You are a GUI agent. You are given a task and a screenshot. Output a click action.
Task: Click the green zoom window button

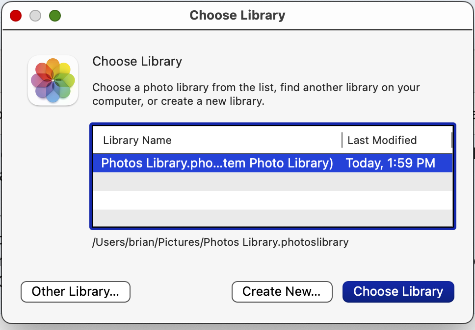click(x=55, y=16)
